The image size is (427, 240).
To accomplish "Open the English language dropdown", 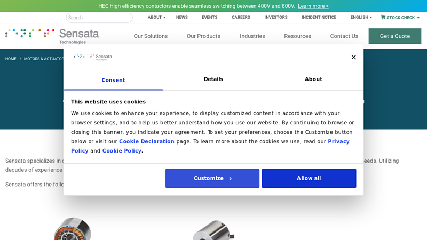I will coord(361,17).
